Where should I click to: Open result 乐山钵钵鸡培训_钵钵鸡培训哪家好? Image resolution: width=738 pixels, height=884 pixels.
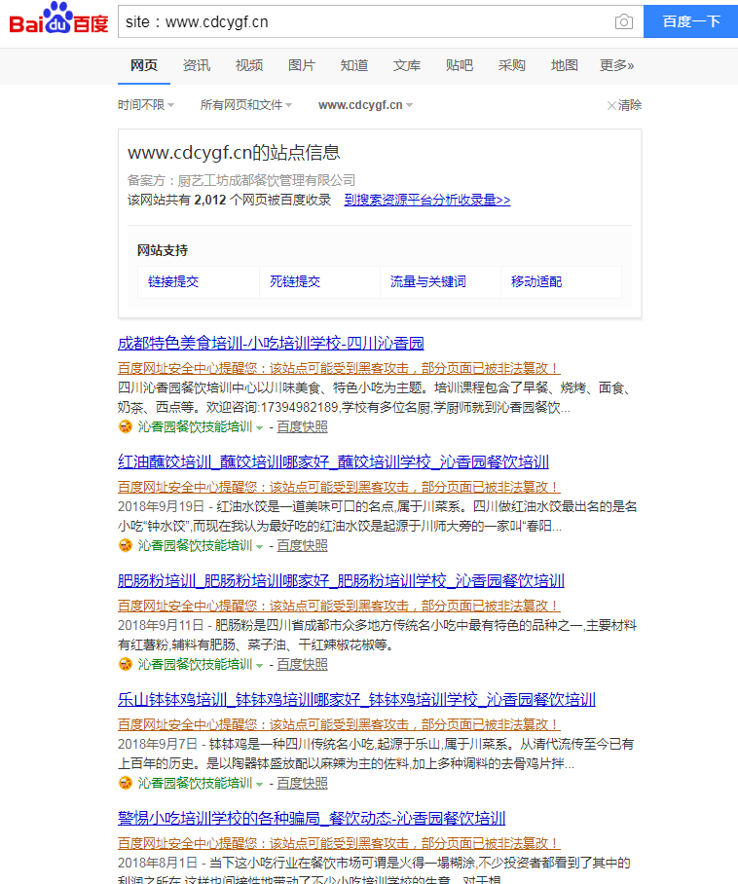357,700
